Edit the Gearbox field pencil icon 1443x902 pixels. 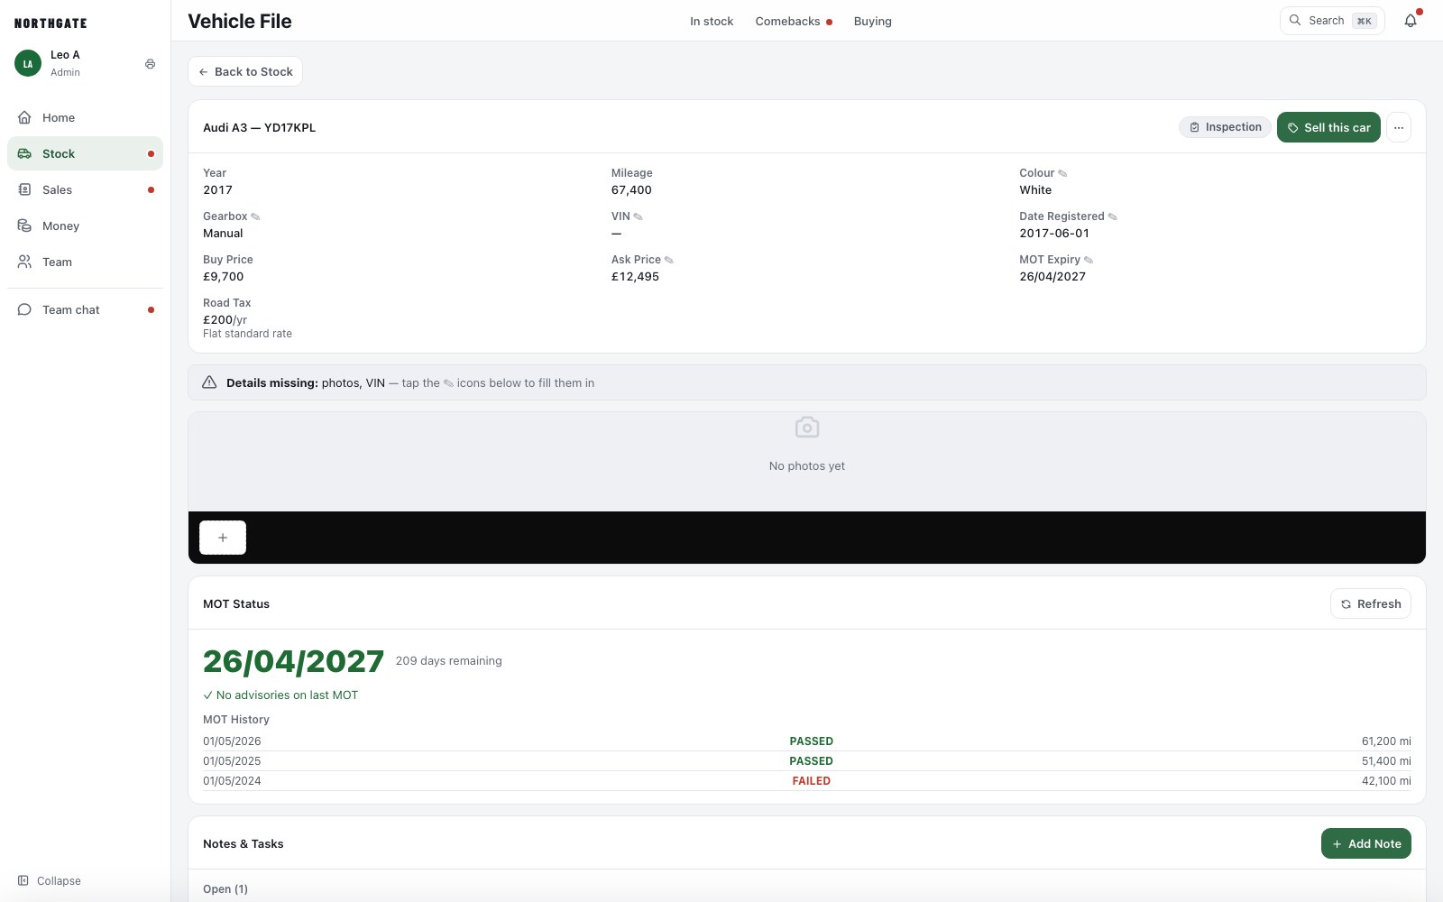[x=255, y=216]
